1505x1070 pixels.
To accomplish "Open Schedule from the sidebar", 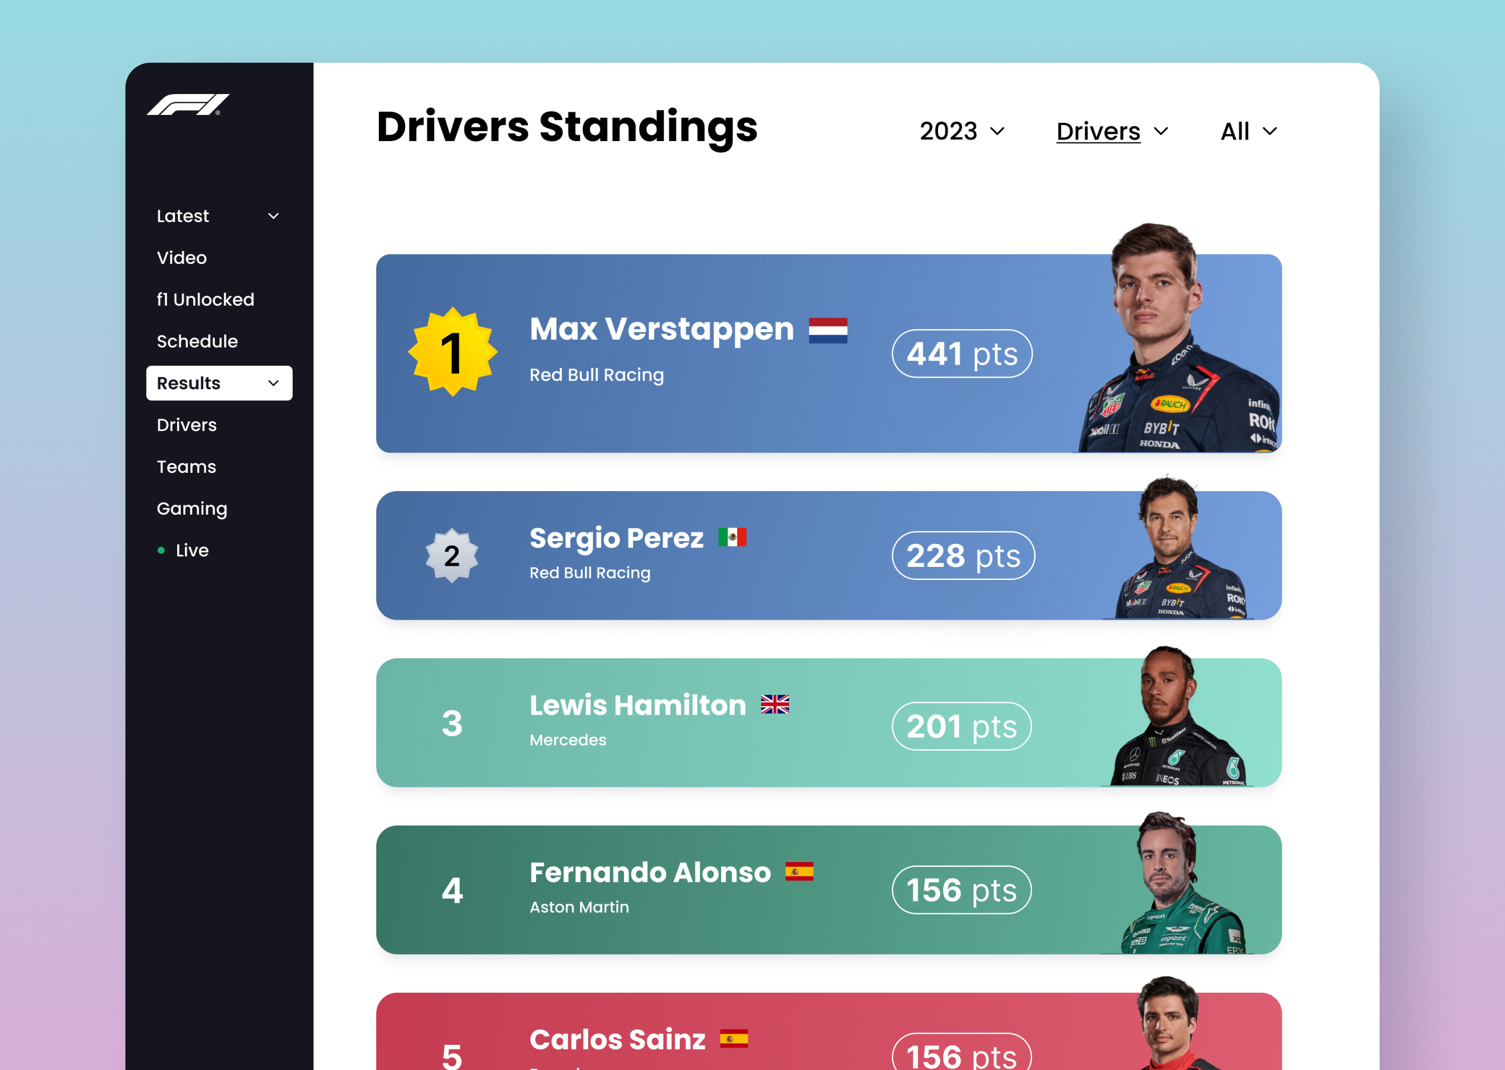I will point(197,341).
